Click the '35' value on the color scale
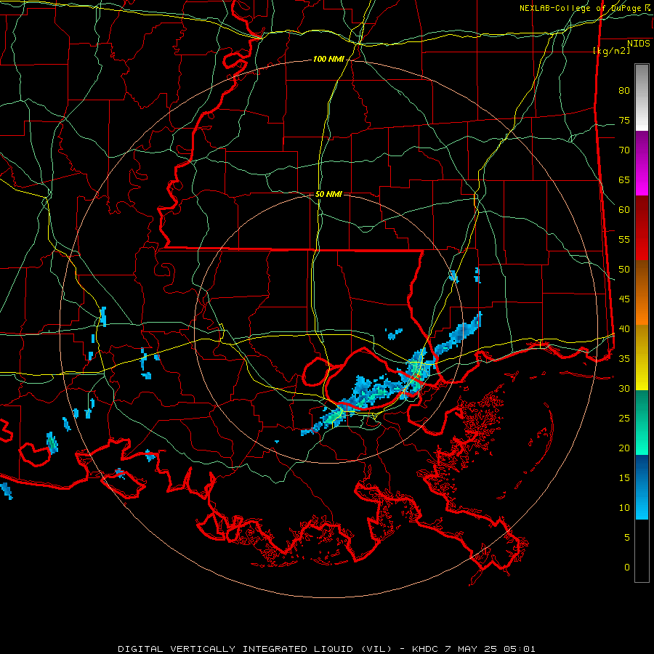Image resolution: width=654 pixels, height=654 pixels. tap(624, 359)
